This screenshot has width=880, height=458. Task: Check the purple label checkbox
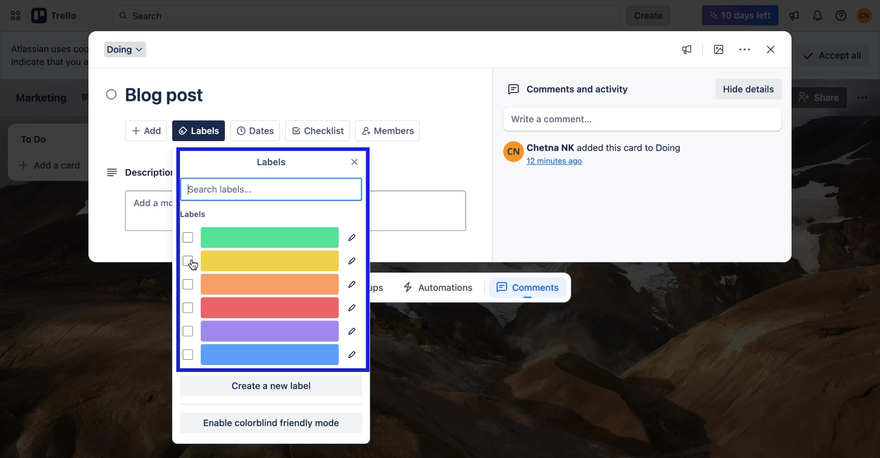pos(187,331)
